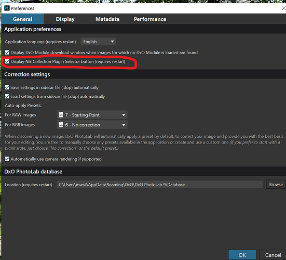Click the PhotoLab PL logo icon
Screen dimensions: 286x260
click(7, 8)
